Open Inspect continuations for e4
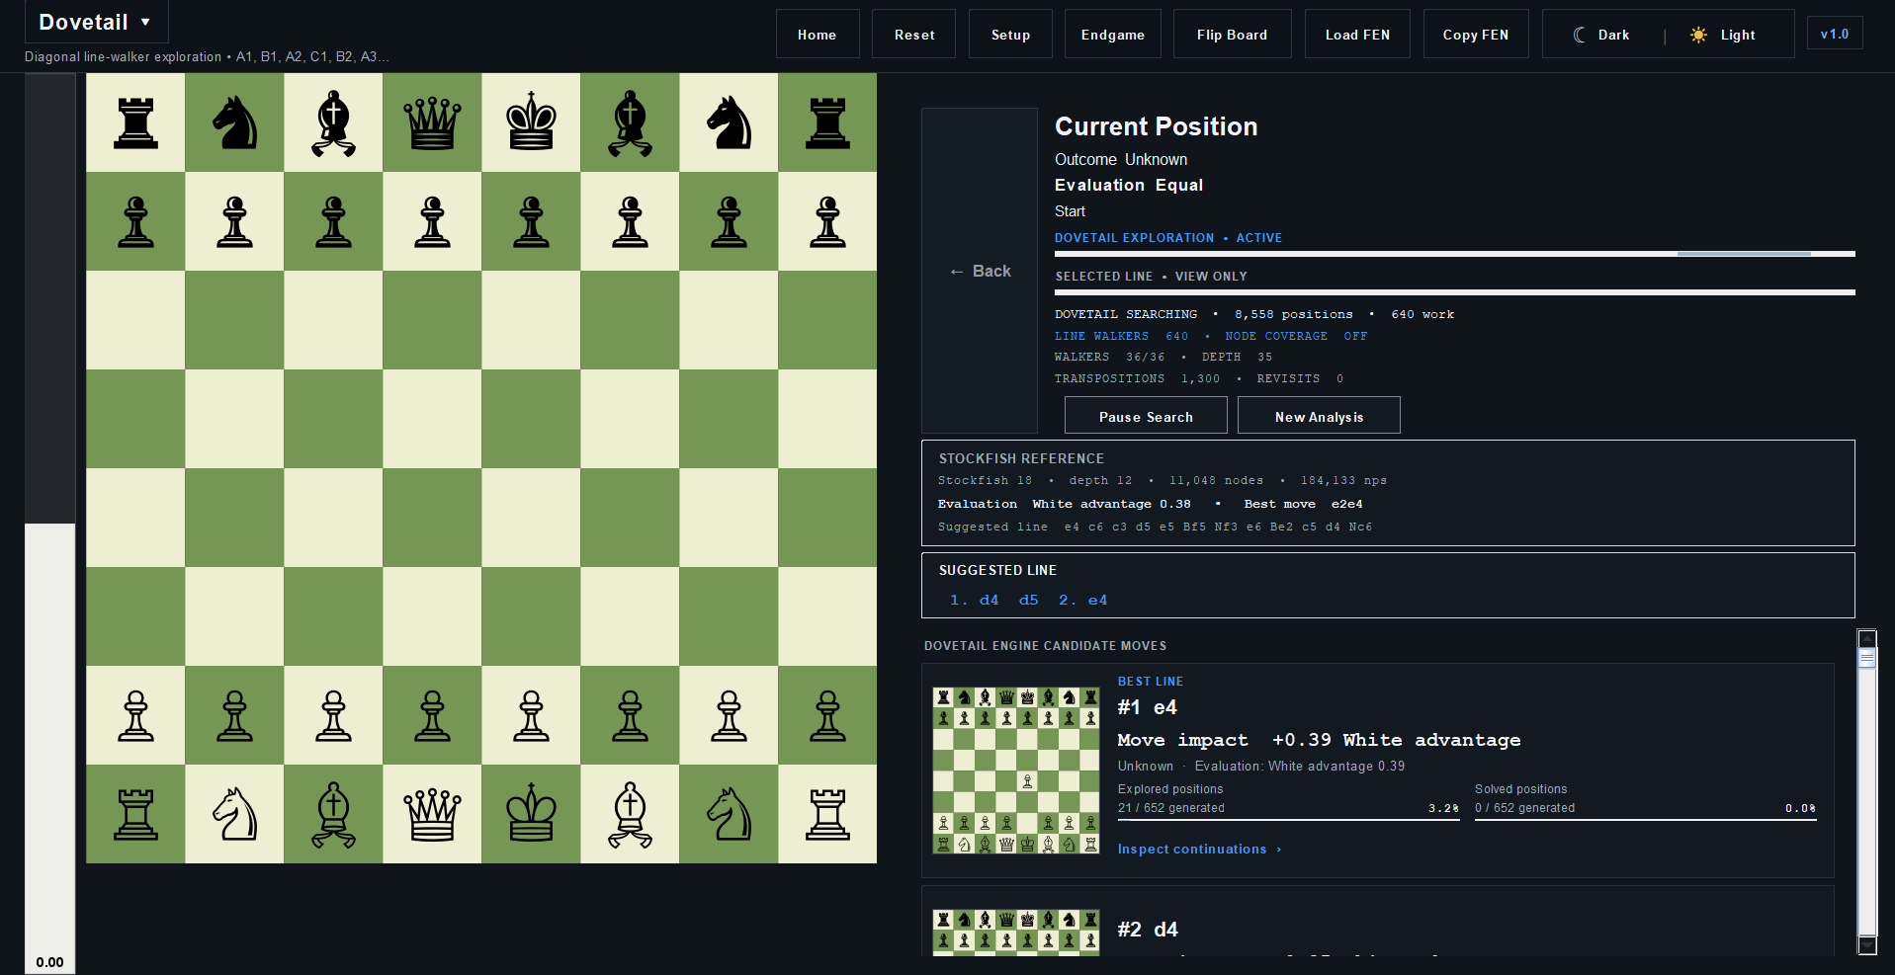The image size is (1895, 975). (x=1199, y=849)
